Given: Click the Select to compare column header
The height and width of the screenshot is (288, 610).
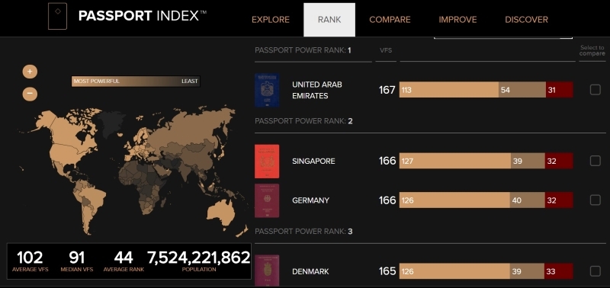Looking at the screenshot, I should point(592,50).
